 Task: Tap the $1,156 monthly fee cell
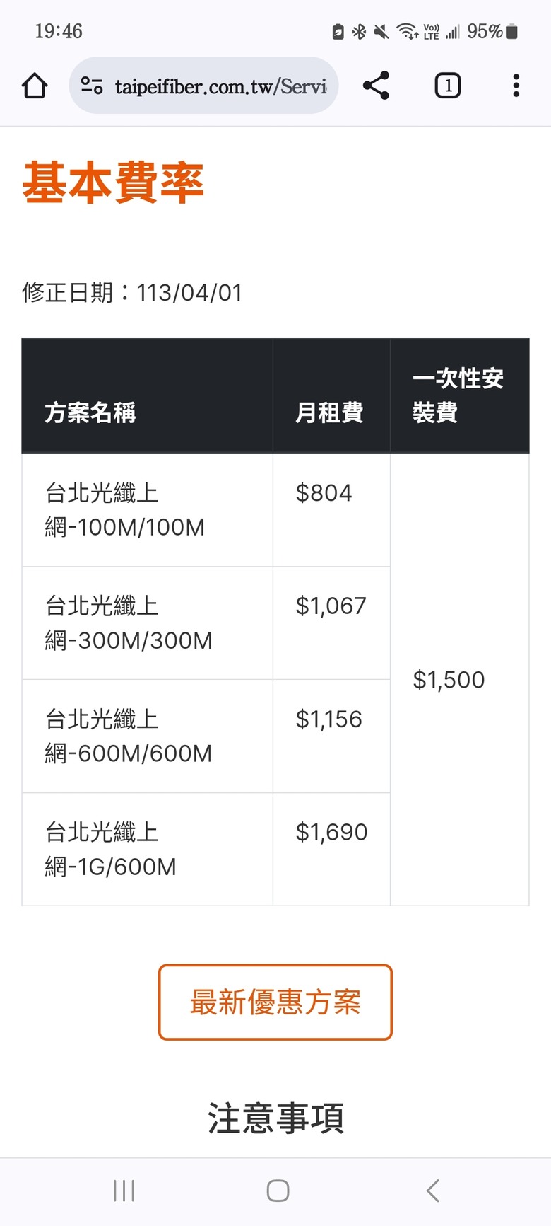(331, 736)
